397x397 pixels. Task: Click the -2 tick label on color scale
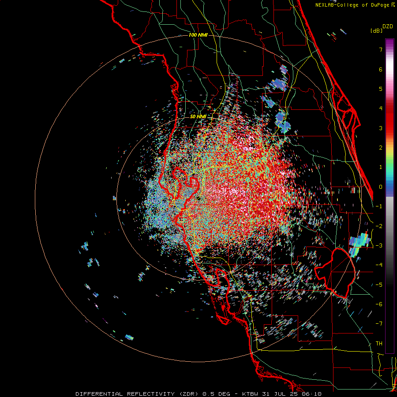(x=379, y=226)
